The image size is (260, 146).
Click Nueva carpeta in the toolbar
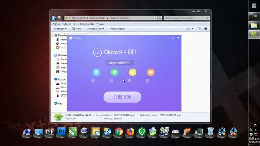tap(117, 29)
